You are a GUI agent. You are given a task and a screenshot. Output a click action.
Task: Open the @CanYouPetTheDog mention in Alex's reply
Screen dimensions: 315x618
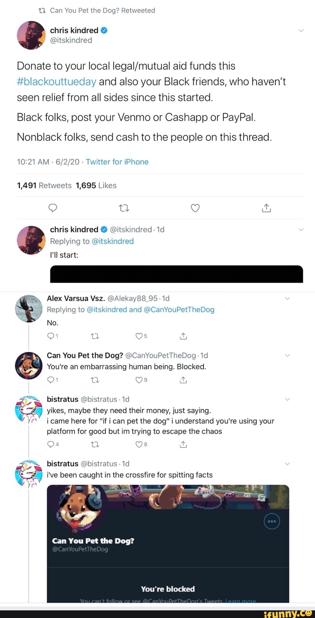[x=179, y=310]
